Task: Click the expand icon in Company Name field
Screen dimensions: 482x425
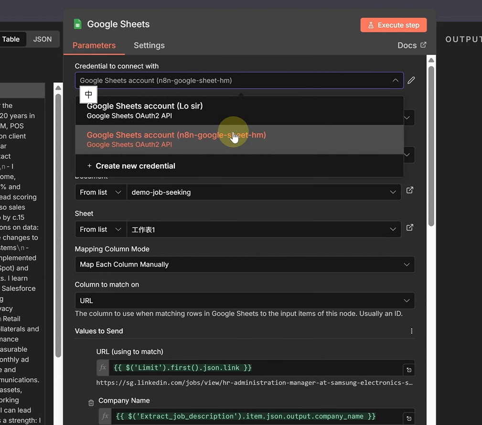Action: point(408,418)
